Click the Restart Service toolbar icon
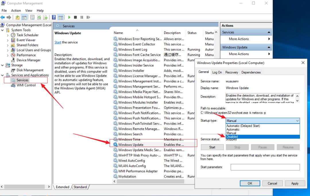 click(x=88, y=17)
